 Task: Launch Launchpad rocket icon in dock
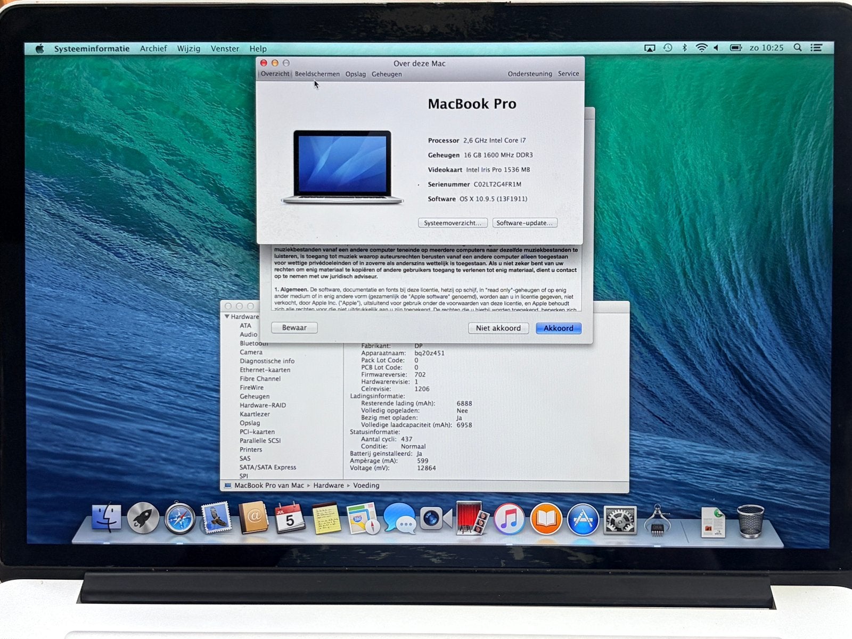[143, 518]
